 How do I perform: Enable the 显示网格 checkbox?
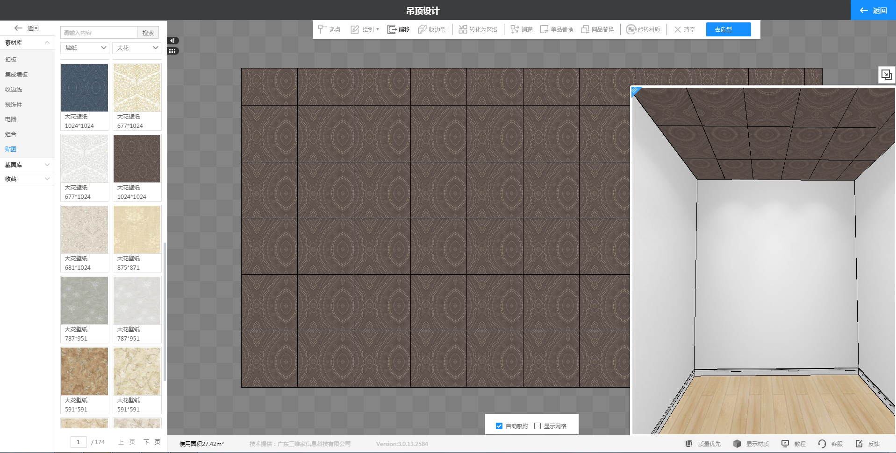538,426
